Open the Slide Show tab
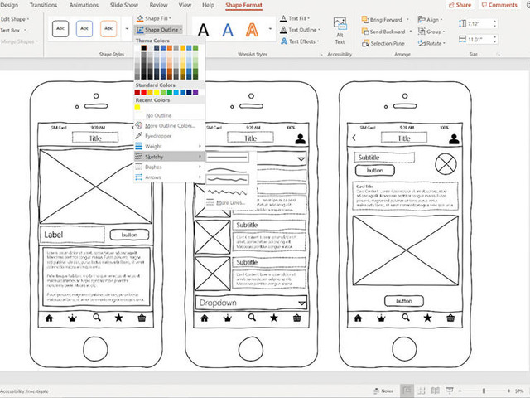The image size is (530, 398). [123, 5]
